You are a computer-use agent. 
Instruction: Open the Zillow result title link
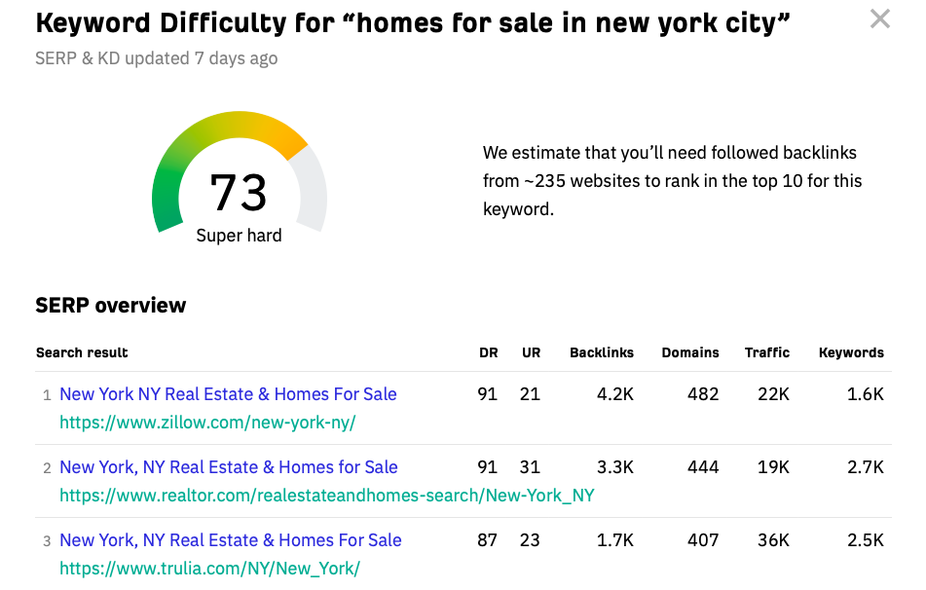point(228,394)
